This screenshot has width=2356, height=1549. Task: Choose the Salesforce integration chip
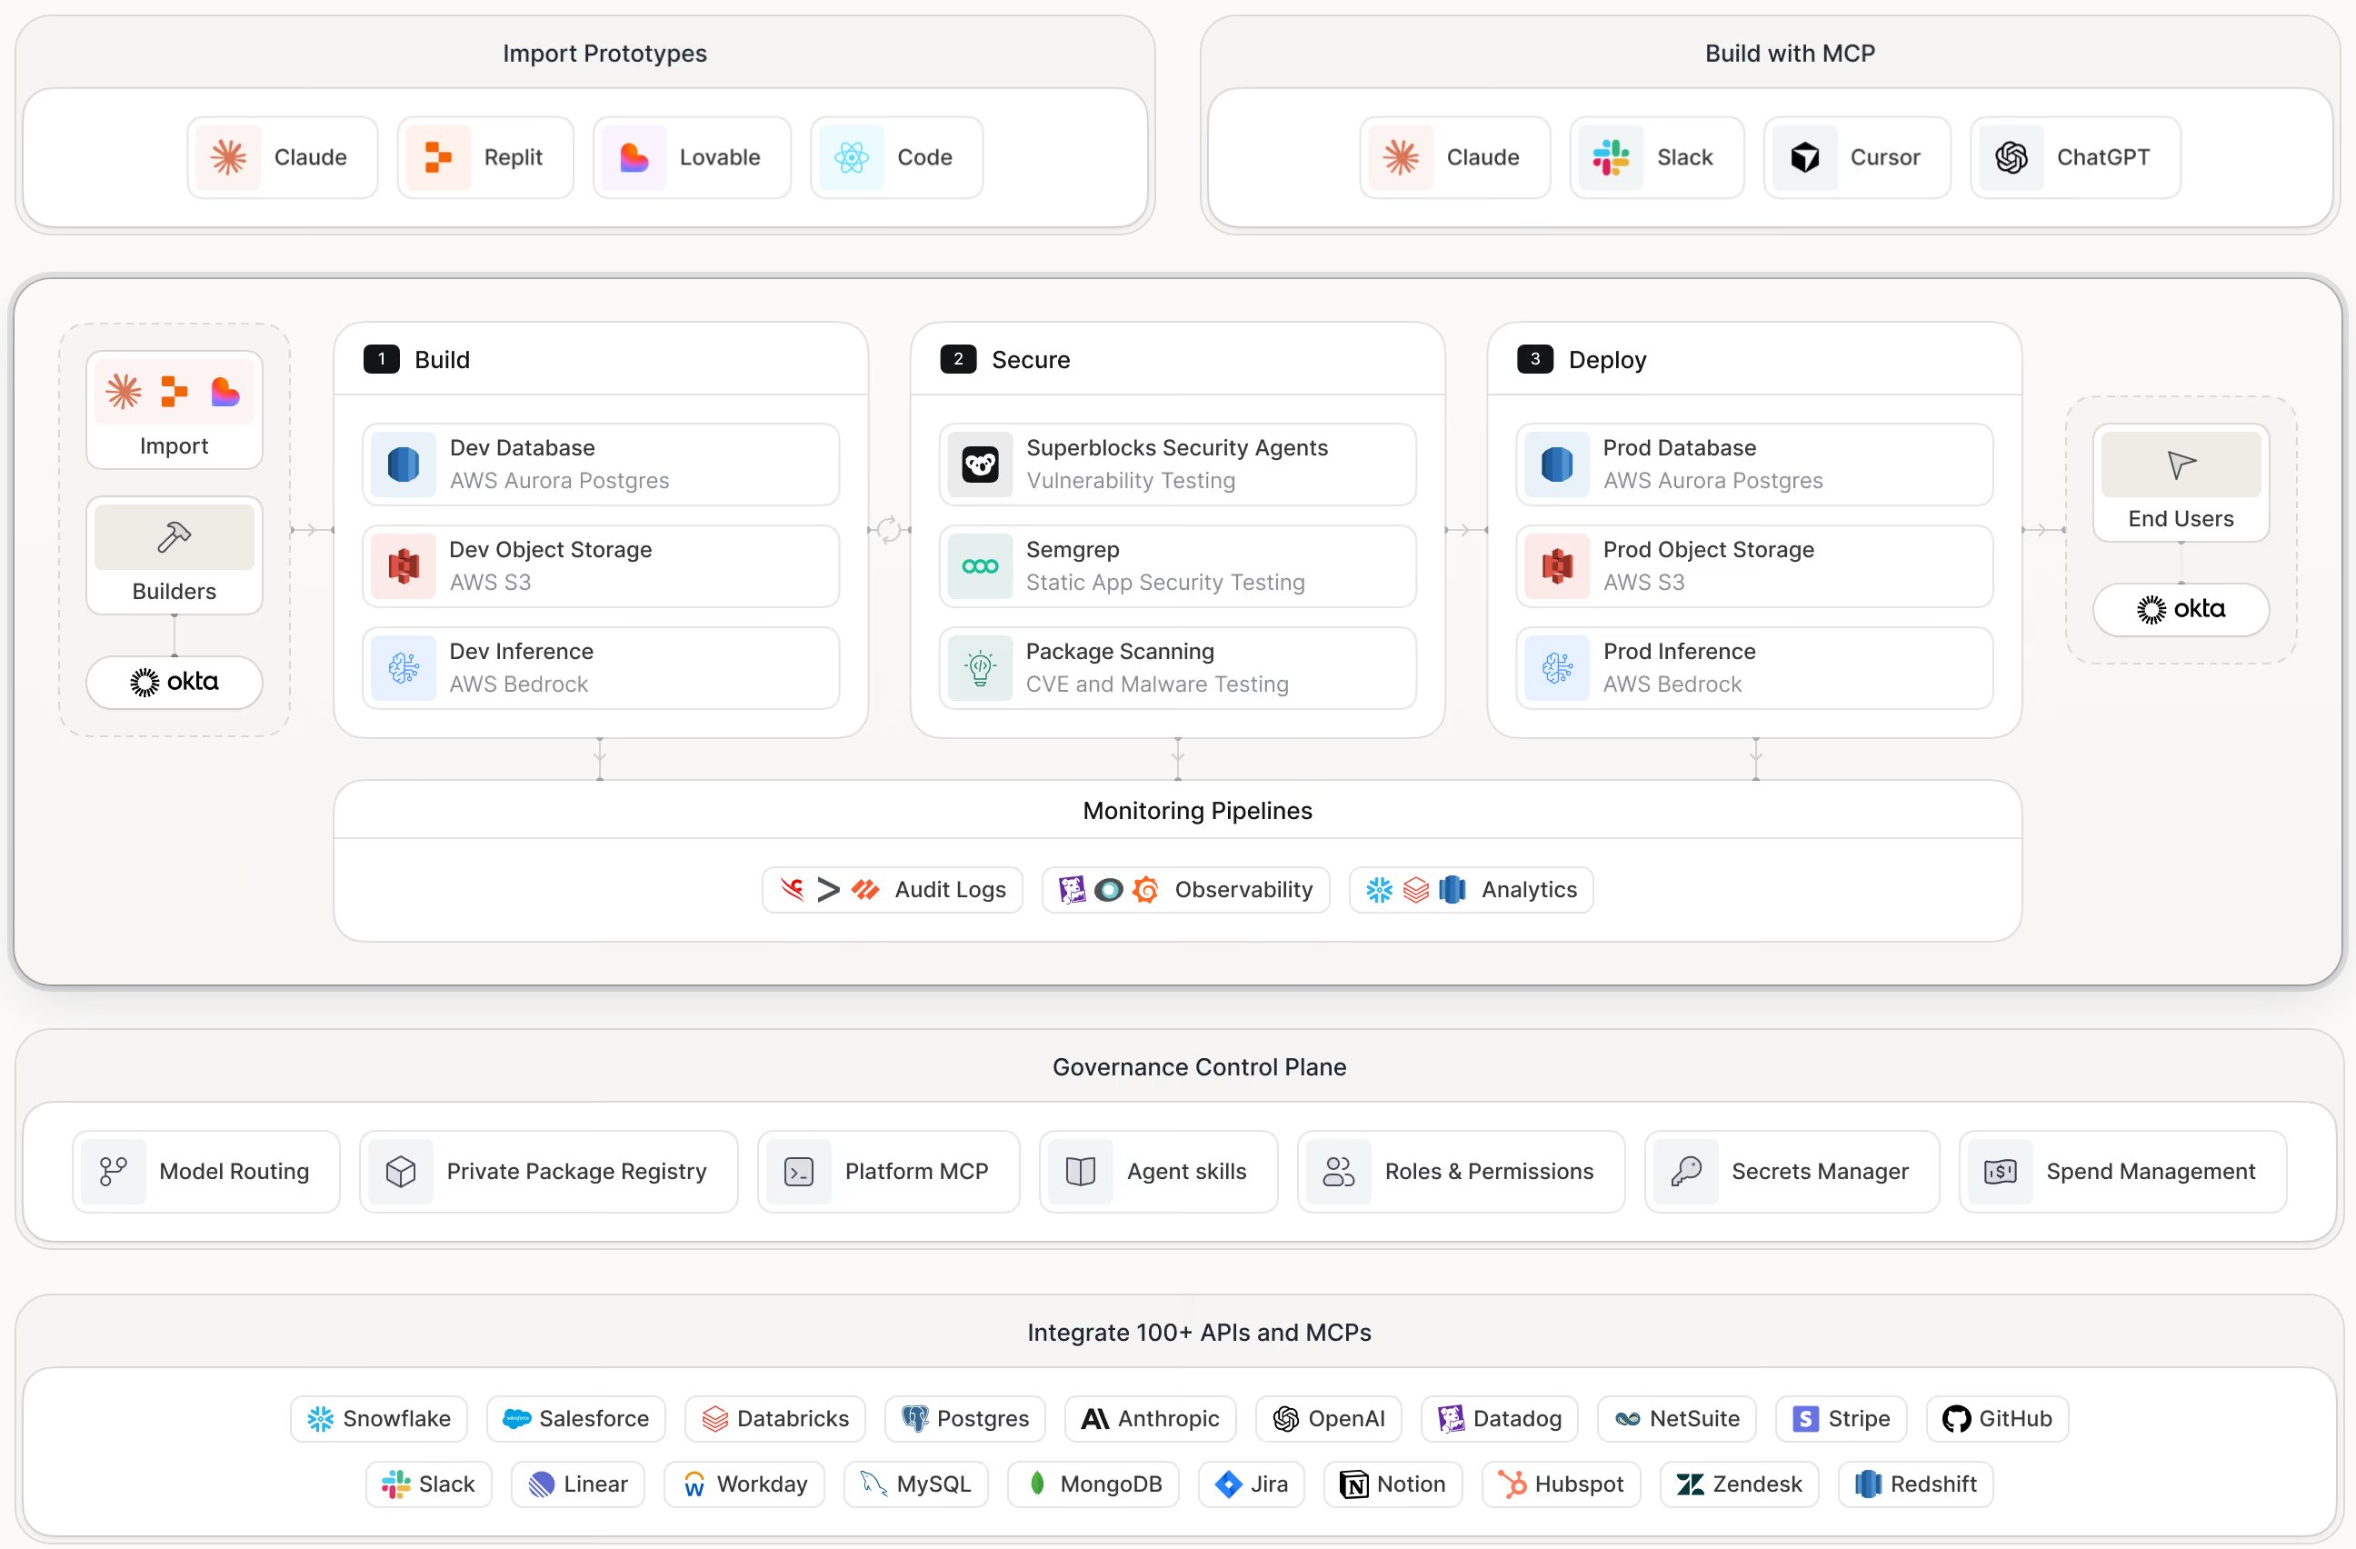576,1419
